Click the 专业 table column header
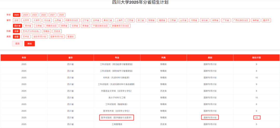The height and width of the screenshot is (128, 280). click(117, 58)
